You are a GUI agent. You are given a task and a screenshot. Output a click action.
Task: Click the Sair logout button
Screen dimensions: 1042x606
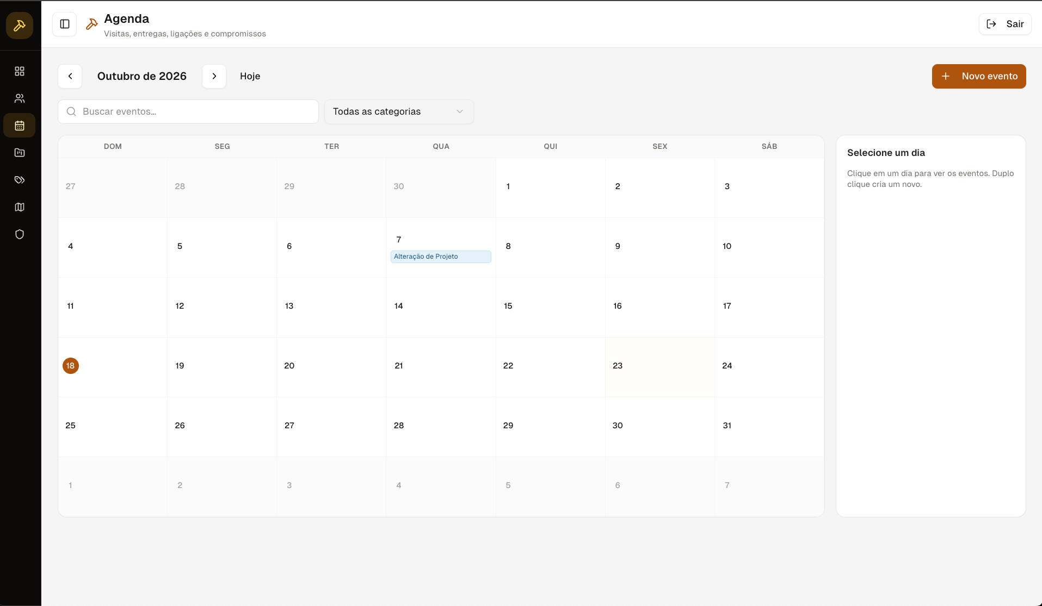click(1005, 24)
